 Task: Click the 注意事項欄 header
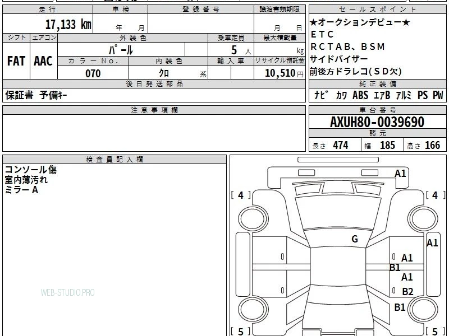tap(154, 110)
